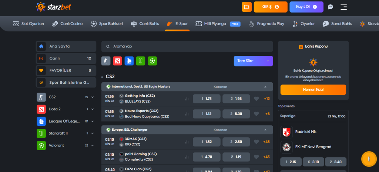Screen dimensions: 379x172
Task: Favorite the paiN Gaming vs Complexity match
Action: [256, 157]
